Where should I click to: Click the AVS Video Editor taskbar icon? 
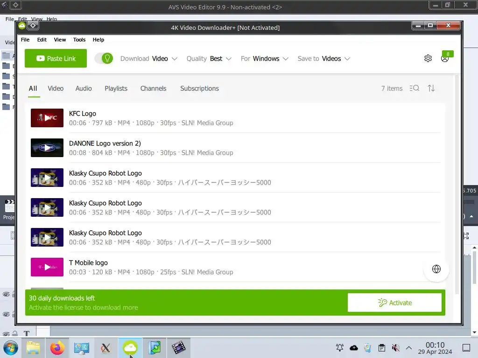(179, 348)
